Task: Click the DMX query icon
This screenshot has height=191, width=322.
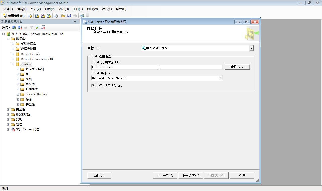Action: tap(43, 16)
